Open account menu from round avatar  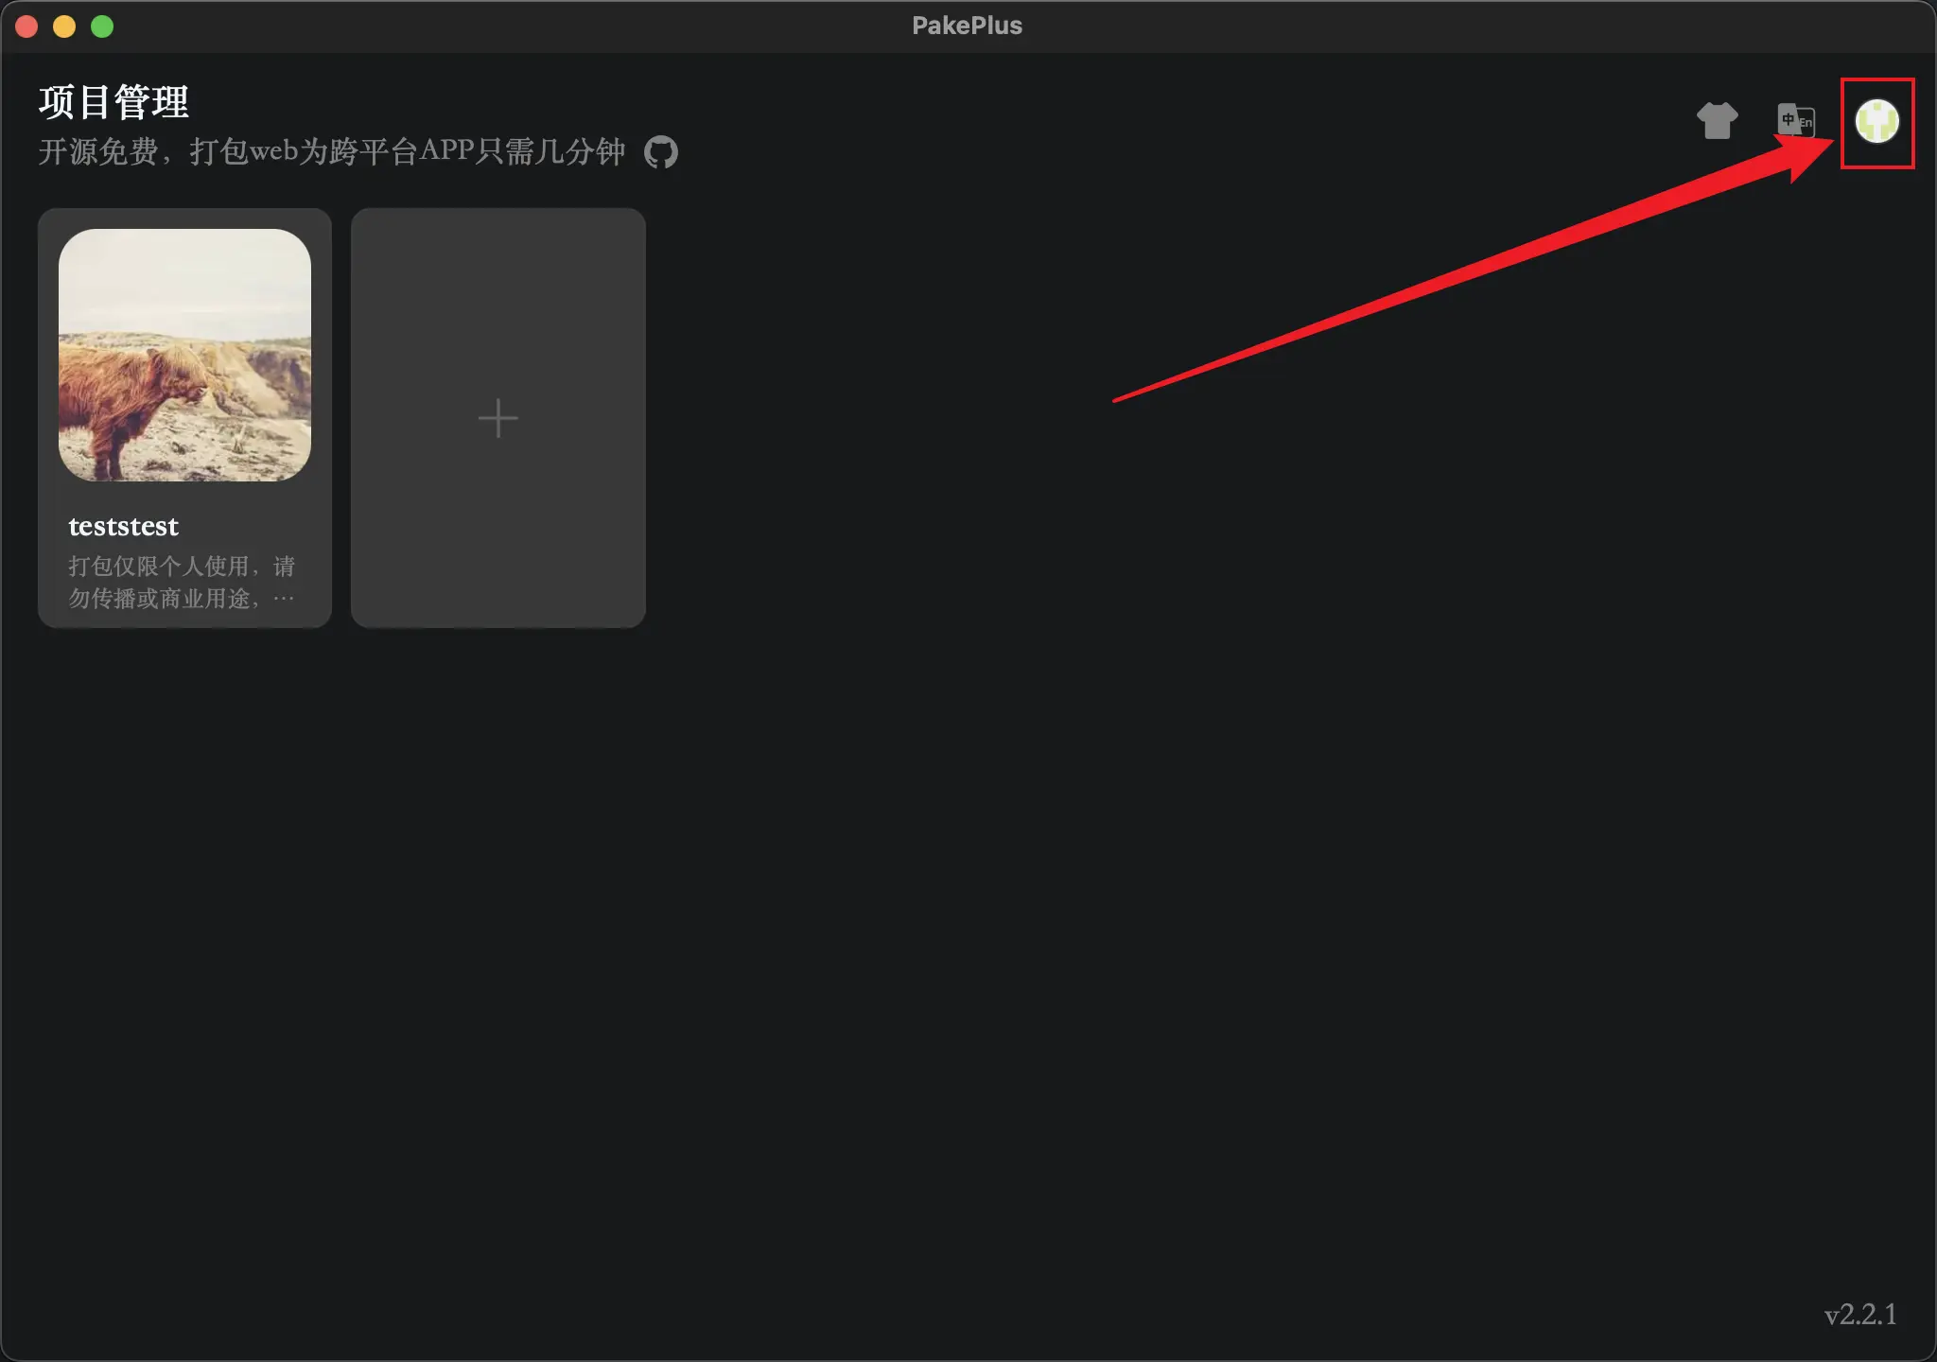click(1877, 122)
